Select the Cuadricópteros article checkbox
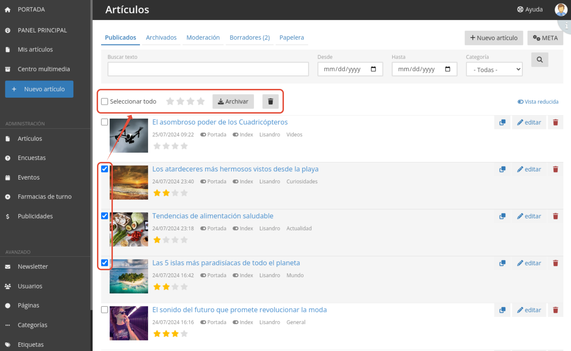Screen dimensions: 571x351 coord(104,122)
